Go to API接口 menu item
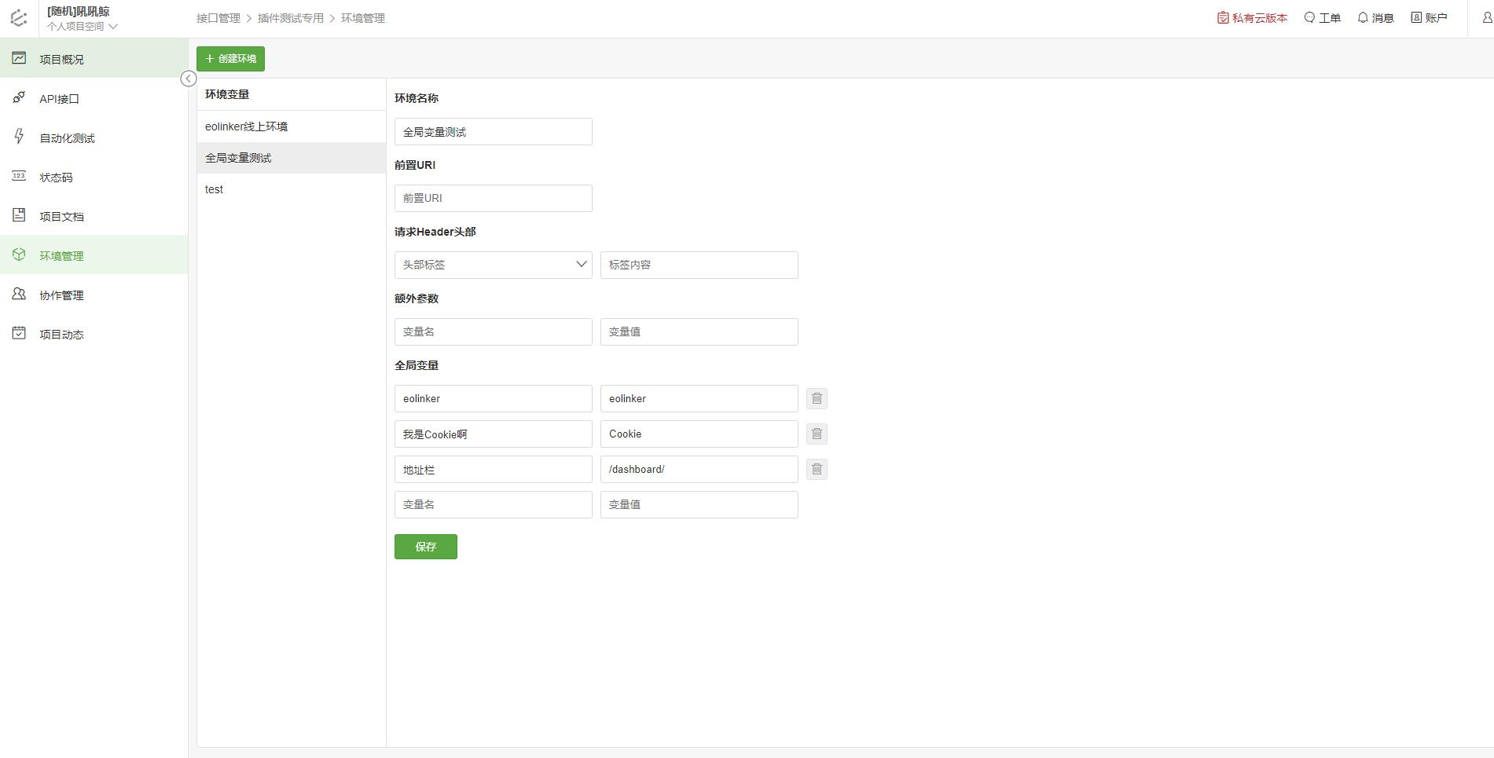 [94, 98]
